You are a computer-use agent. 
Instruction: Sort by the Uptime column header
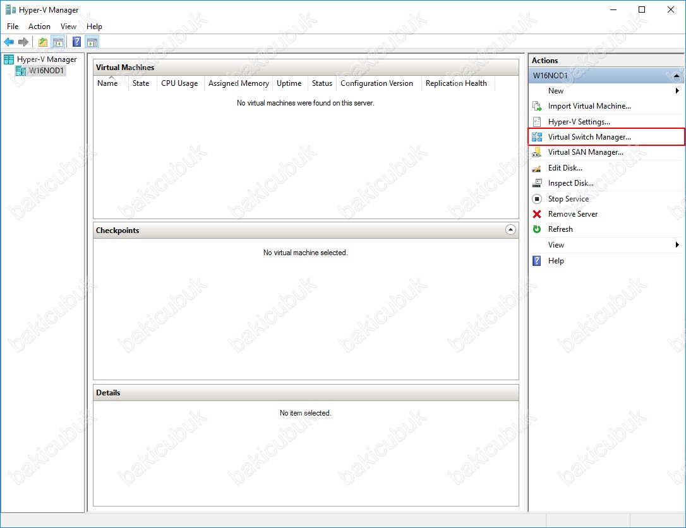[290, 83]
